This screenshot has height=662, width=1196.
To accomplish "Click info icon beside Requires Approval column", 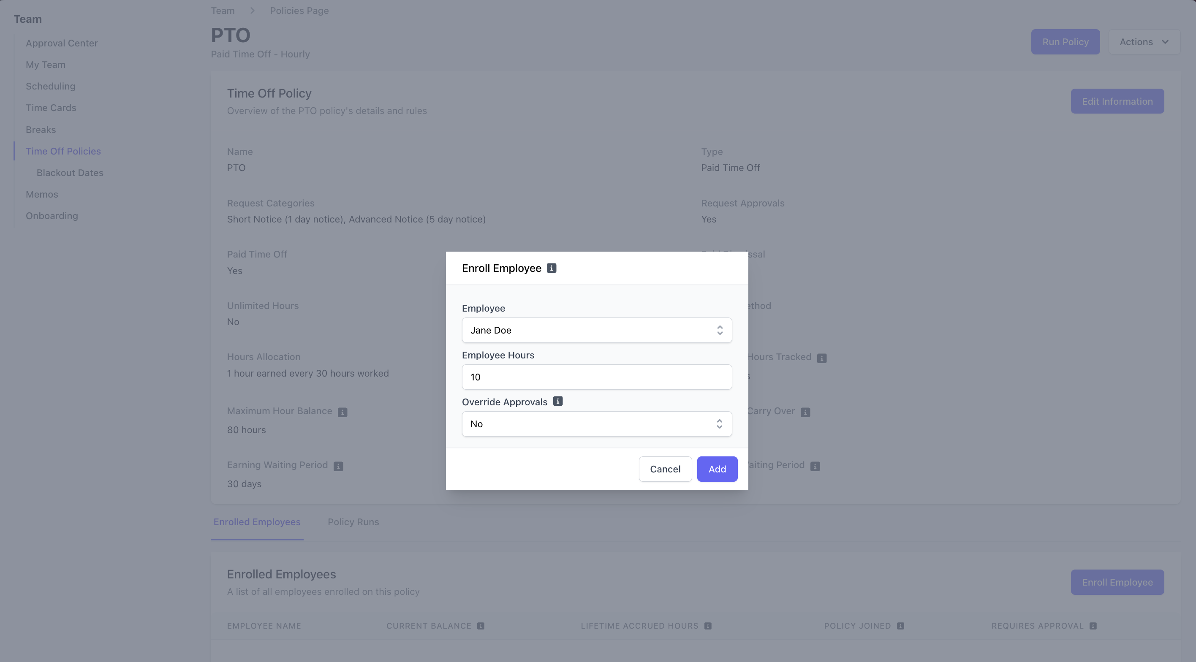I will (x=1093, y=626).
